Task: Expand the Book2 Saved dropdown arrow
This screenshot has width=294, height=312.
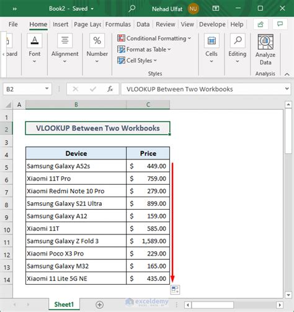Action: [92, 9]
